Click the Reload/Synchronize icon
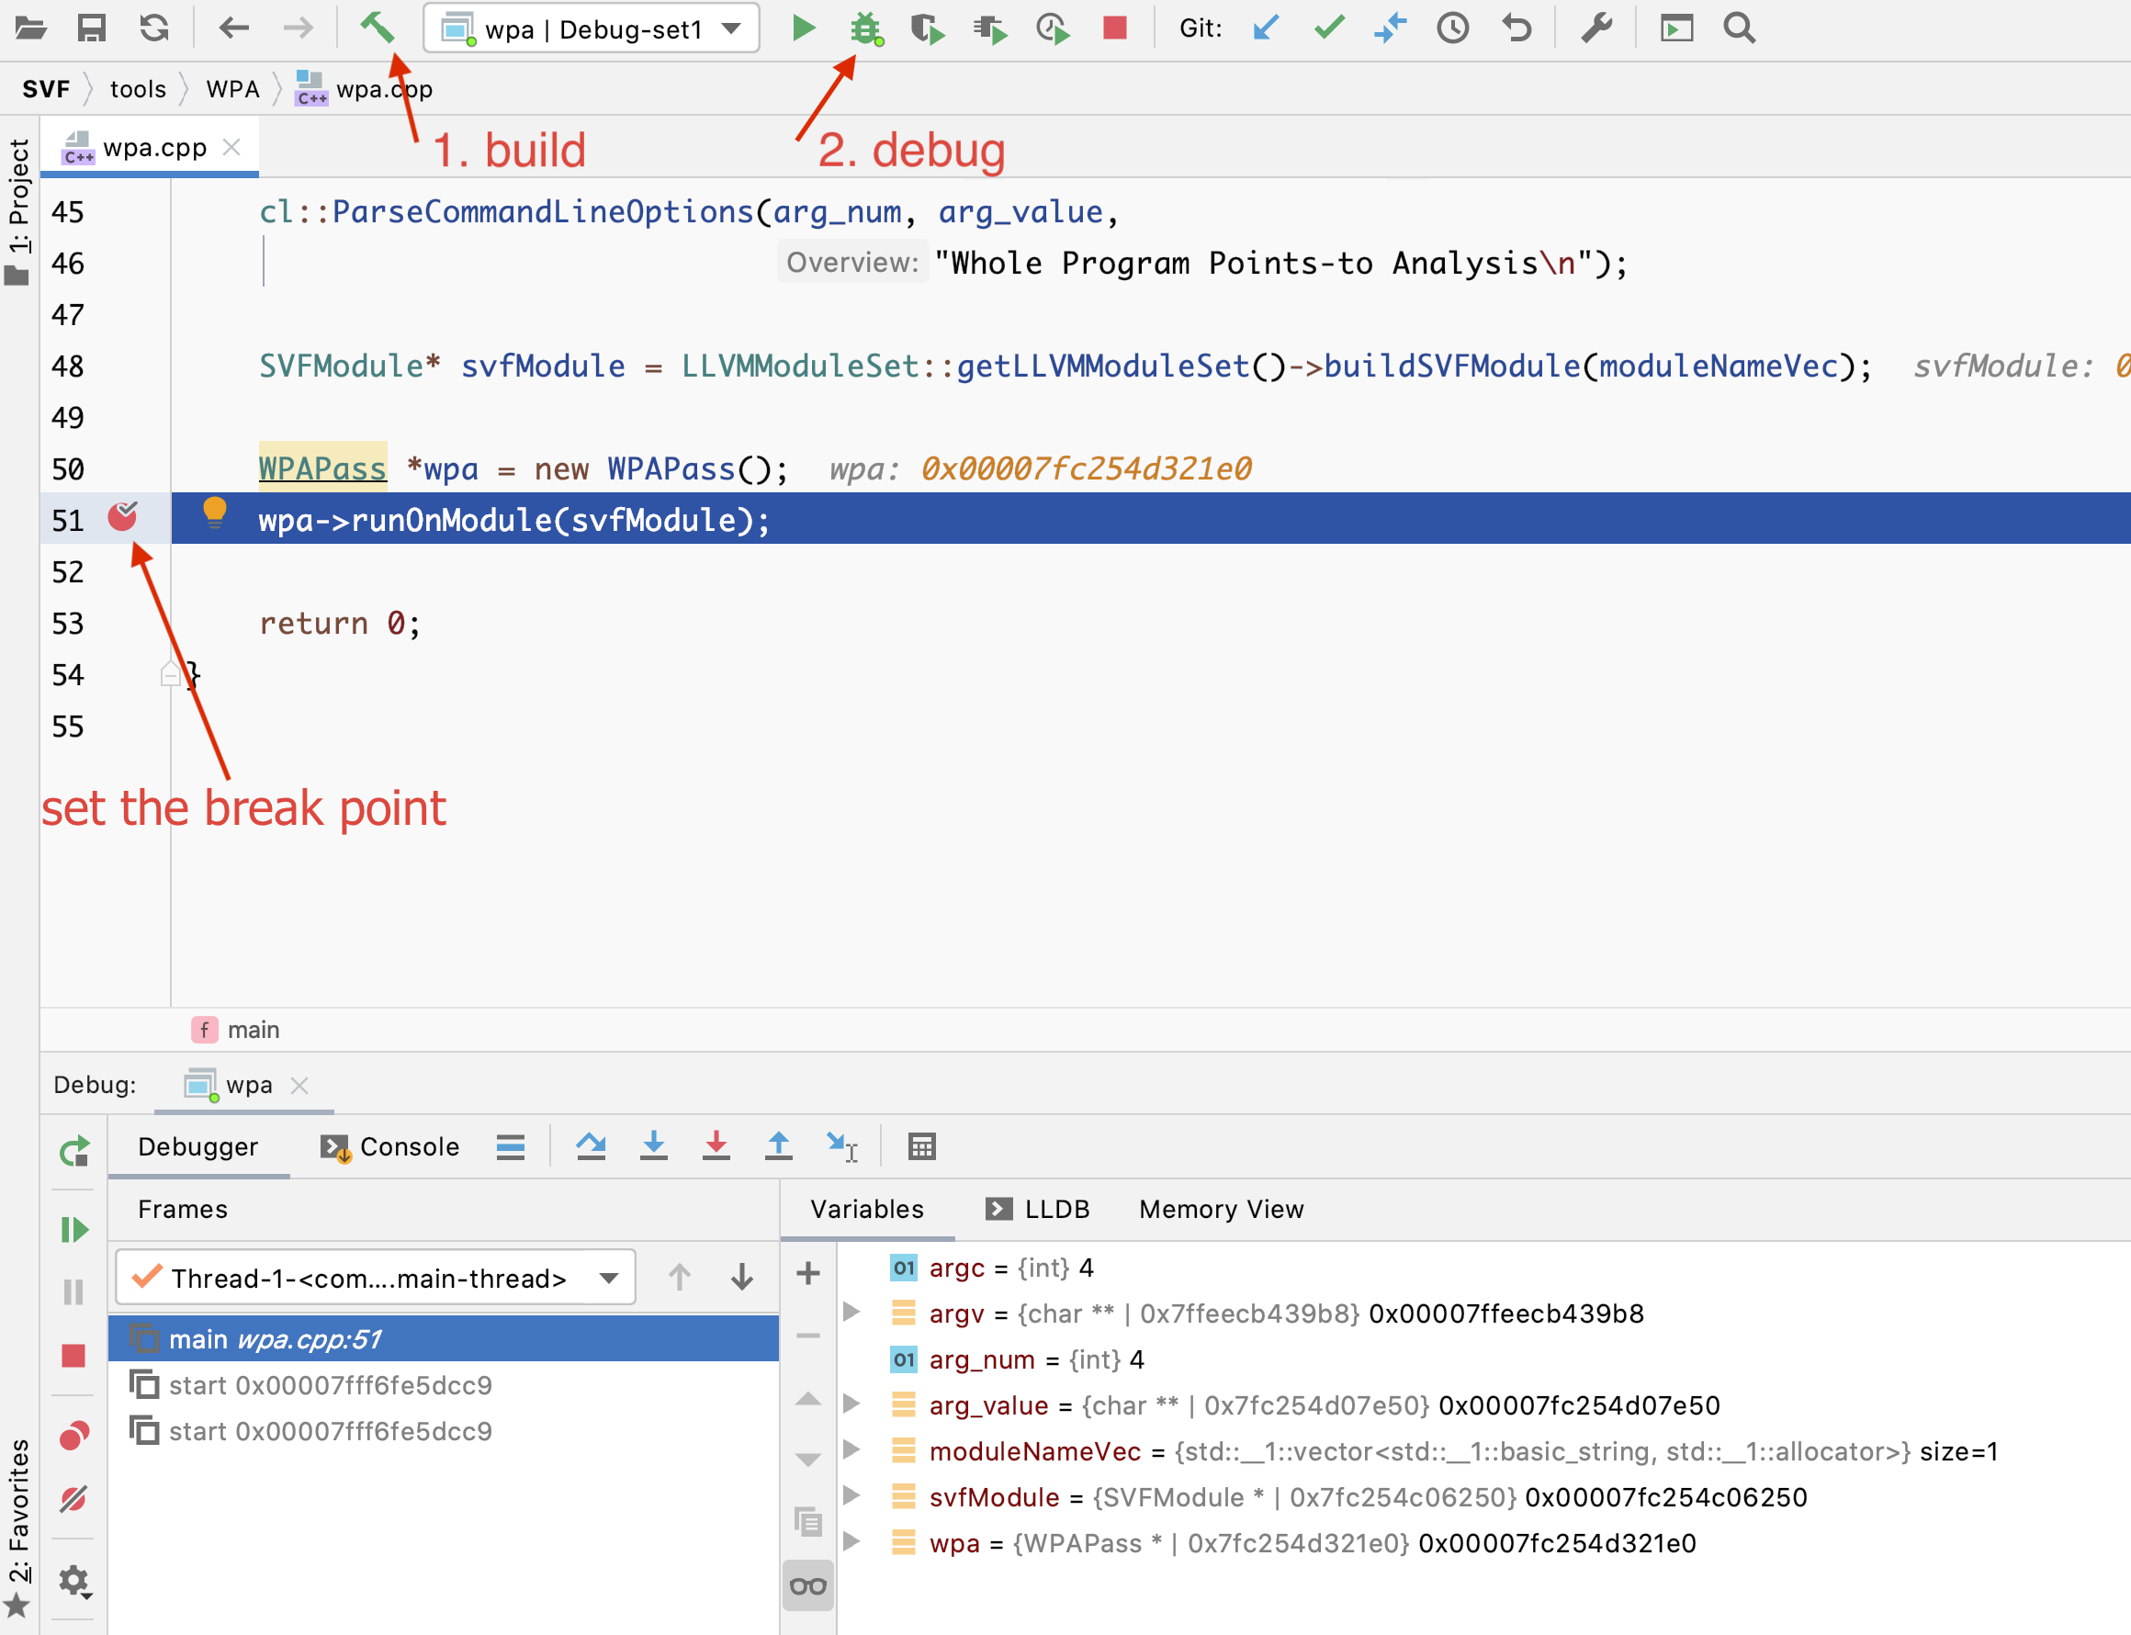The height and width of the screenshot is (1635, 2131). coord(153,28)
